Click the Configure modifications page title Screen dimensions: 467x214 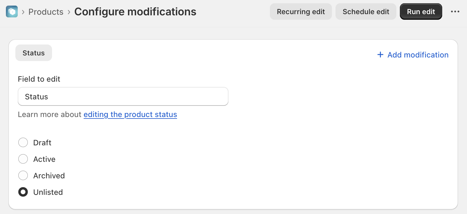[135, 12]
